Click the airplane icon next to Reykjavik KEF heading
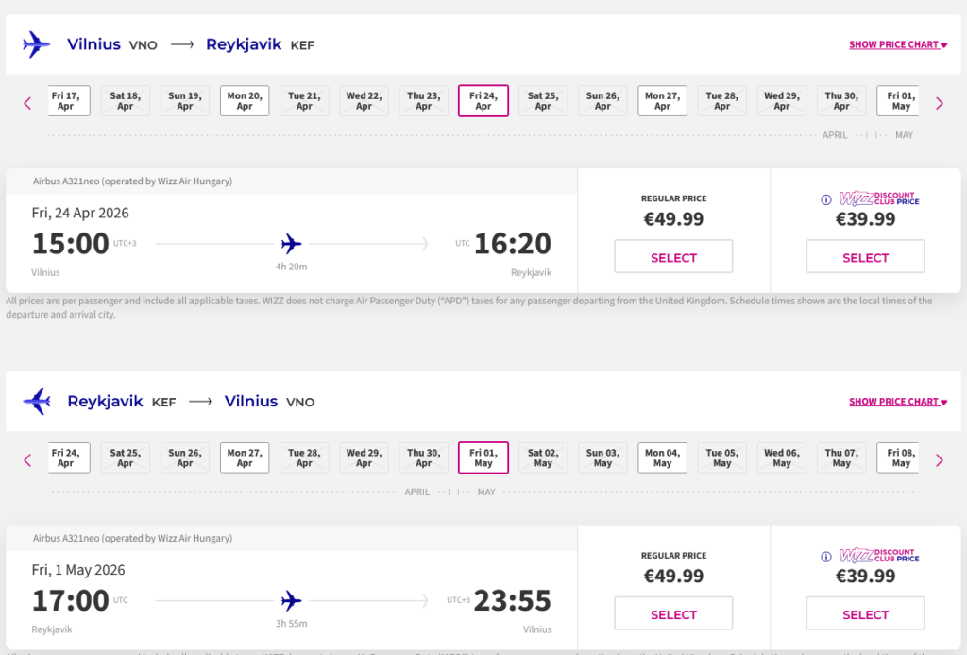 pos(37,402)
